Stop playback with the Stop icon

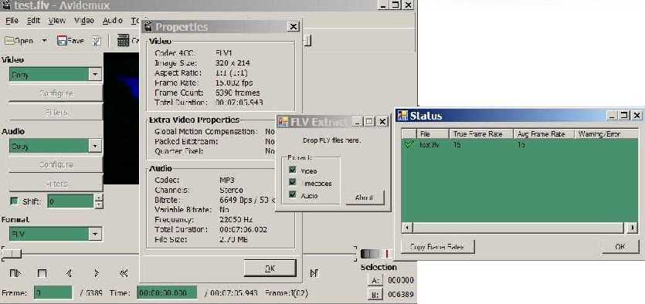click(42, 273)
